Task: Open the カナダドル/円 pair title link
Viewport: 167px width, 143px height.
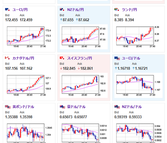Action: [23, 58]
